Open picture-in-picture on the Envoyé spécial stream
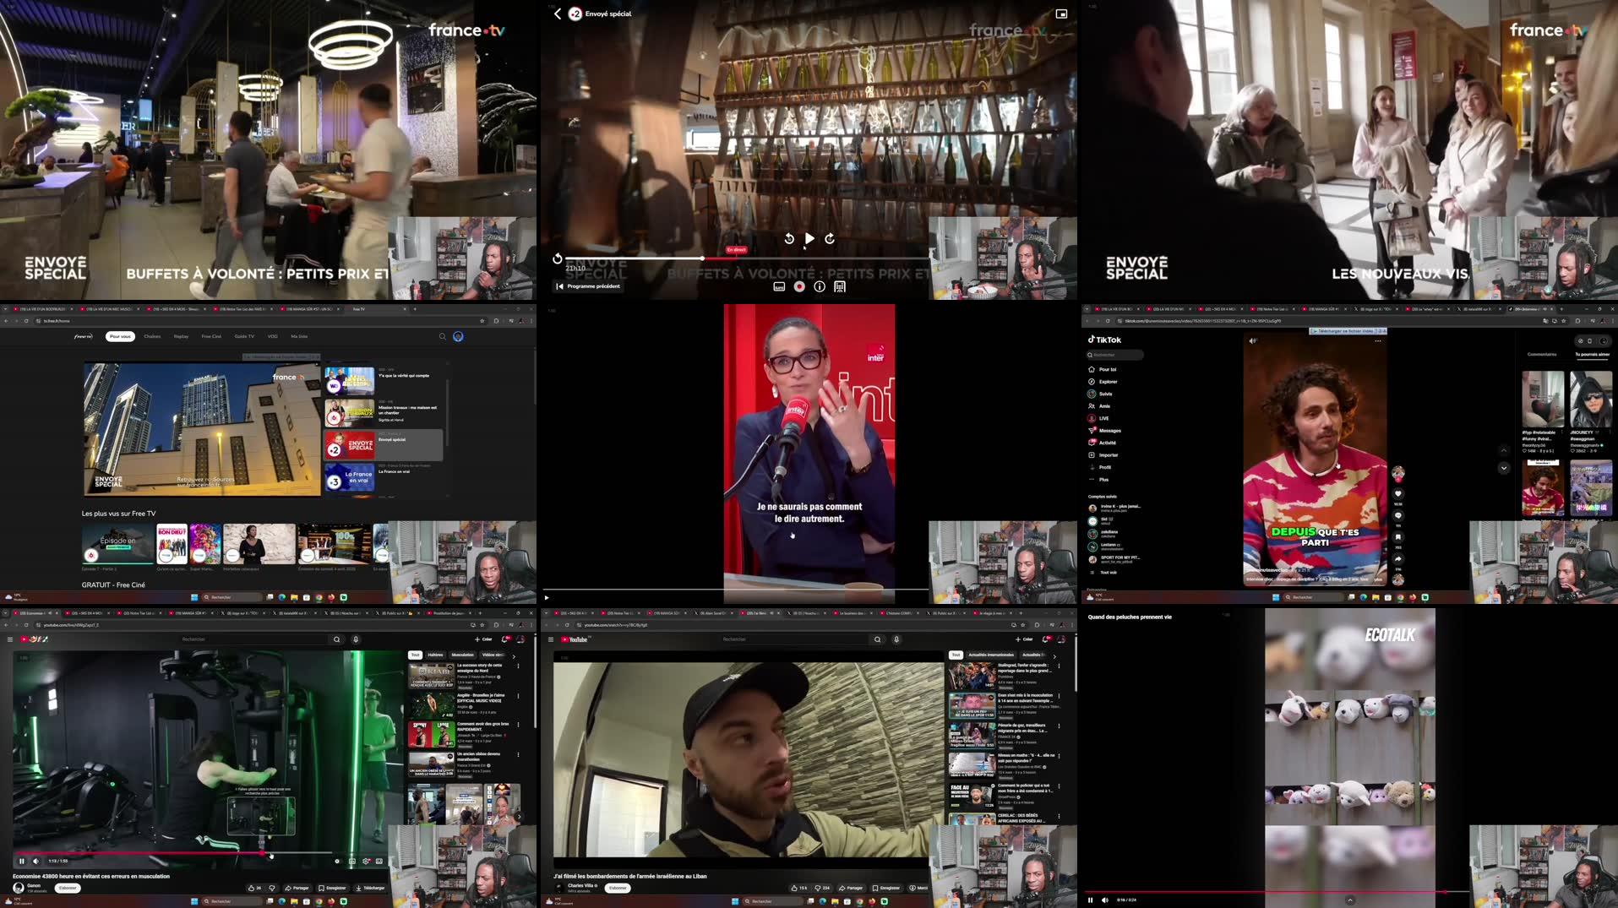The width and height of the screenshot is (1618, 908). tap(1063, 14)
